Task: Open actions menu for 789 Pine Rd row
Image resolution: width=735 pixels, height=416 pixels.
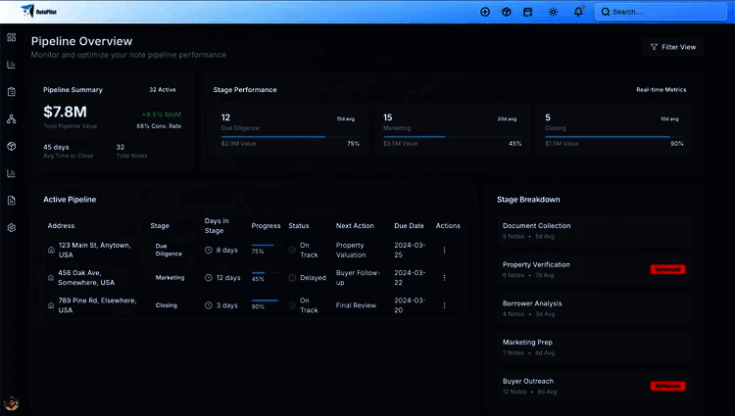Action: click(x=444, y=304)
